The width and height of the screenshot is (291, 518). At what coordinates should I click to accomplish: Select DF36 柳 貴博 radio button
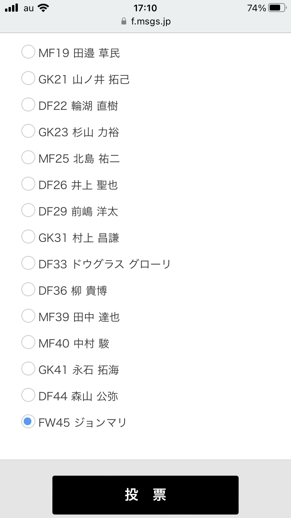[x=28, y=290]
